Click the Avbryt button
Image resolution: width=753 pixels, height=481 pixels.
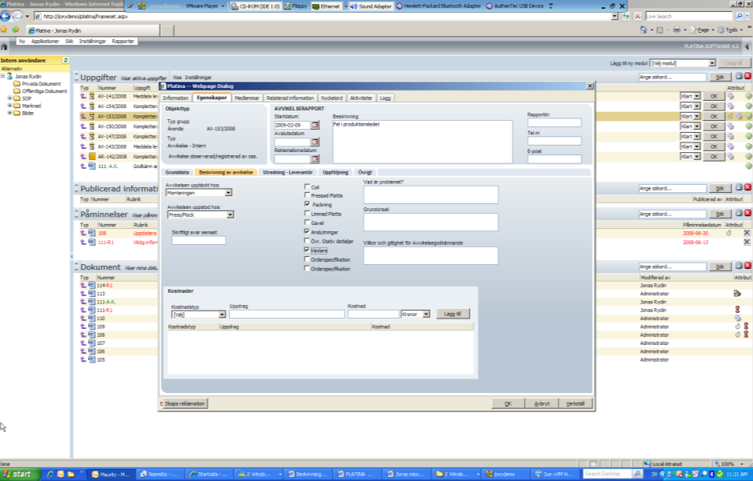(542, 403)
